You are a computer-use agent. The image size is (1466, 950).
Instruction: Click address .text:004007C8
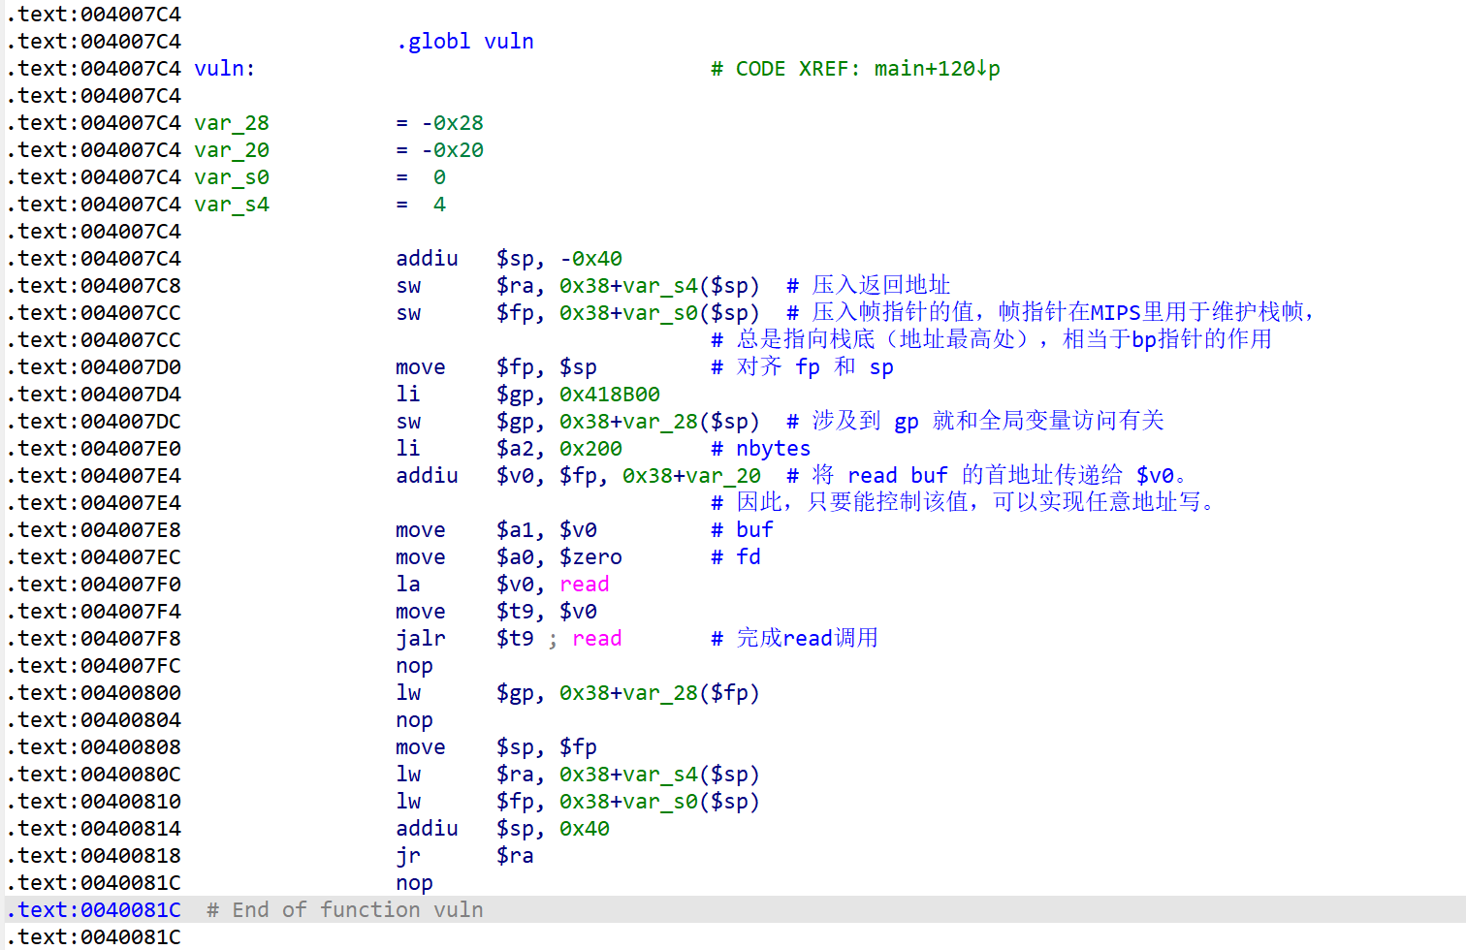(x=94, y=286)
